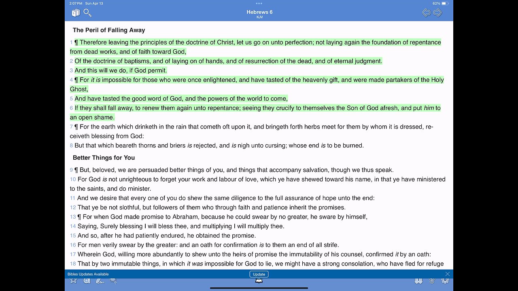
Task: Tap verse number 14
Action: click(x=73, y=226)
